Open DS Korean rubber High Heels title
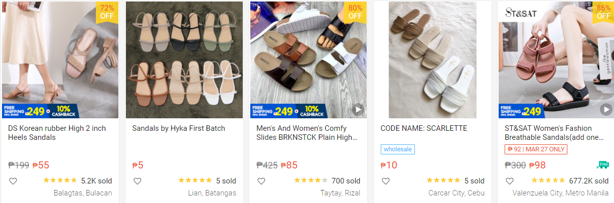Viewport: 614px width, 203px height. pos(57,133)
